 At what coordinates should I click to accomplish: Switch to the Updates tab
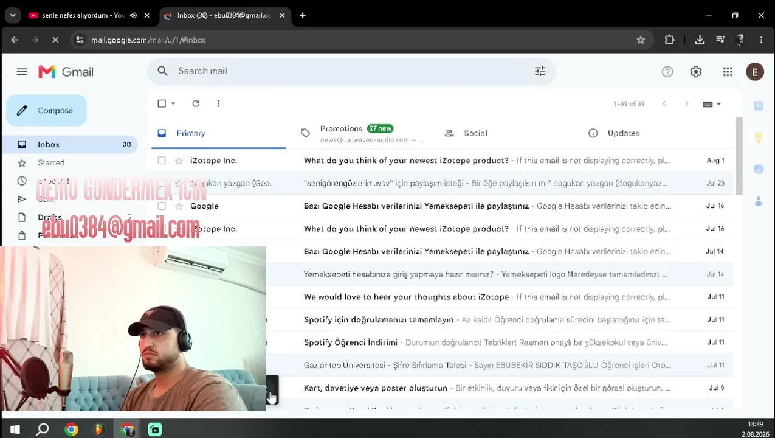649,133
